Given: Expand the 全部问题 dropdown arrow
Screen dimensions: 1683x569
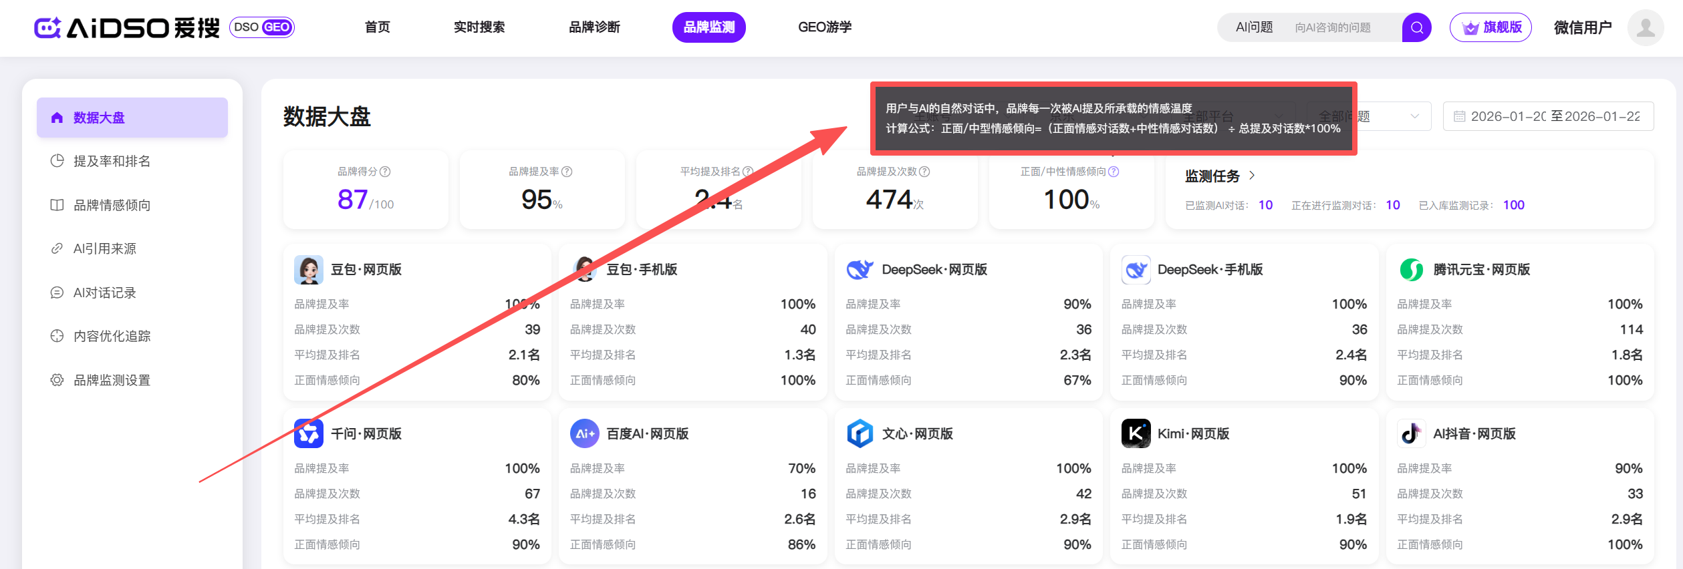Looking at the screenshot, I should (x=1414, y=116).
